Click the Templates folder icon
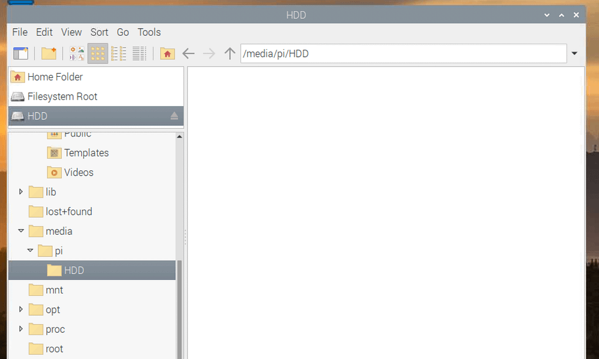Viewport: 599px width, 359px height. pos(54,153)
